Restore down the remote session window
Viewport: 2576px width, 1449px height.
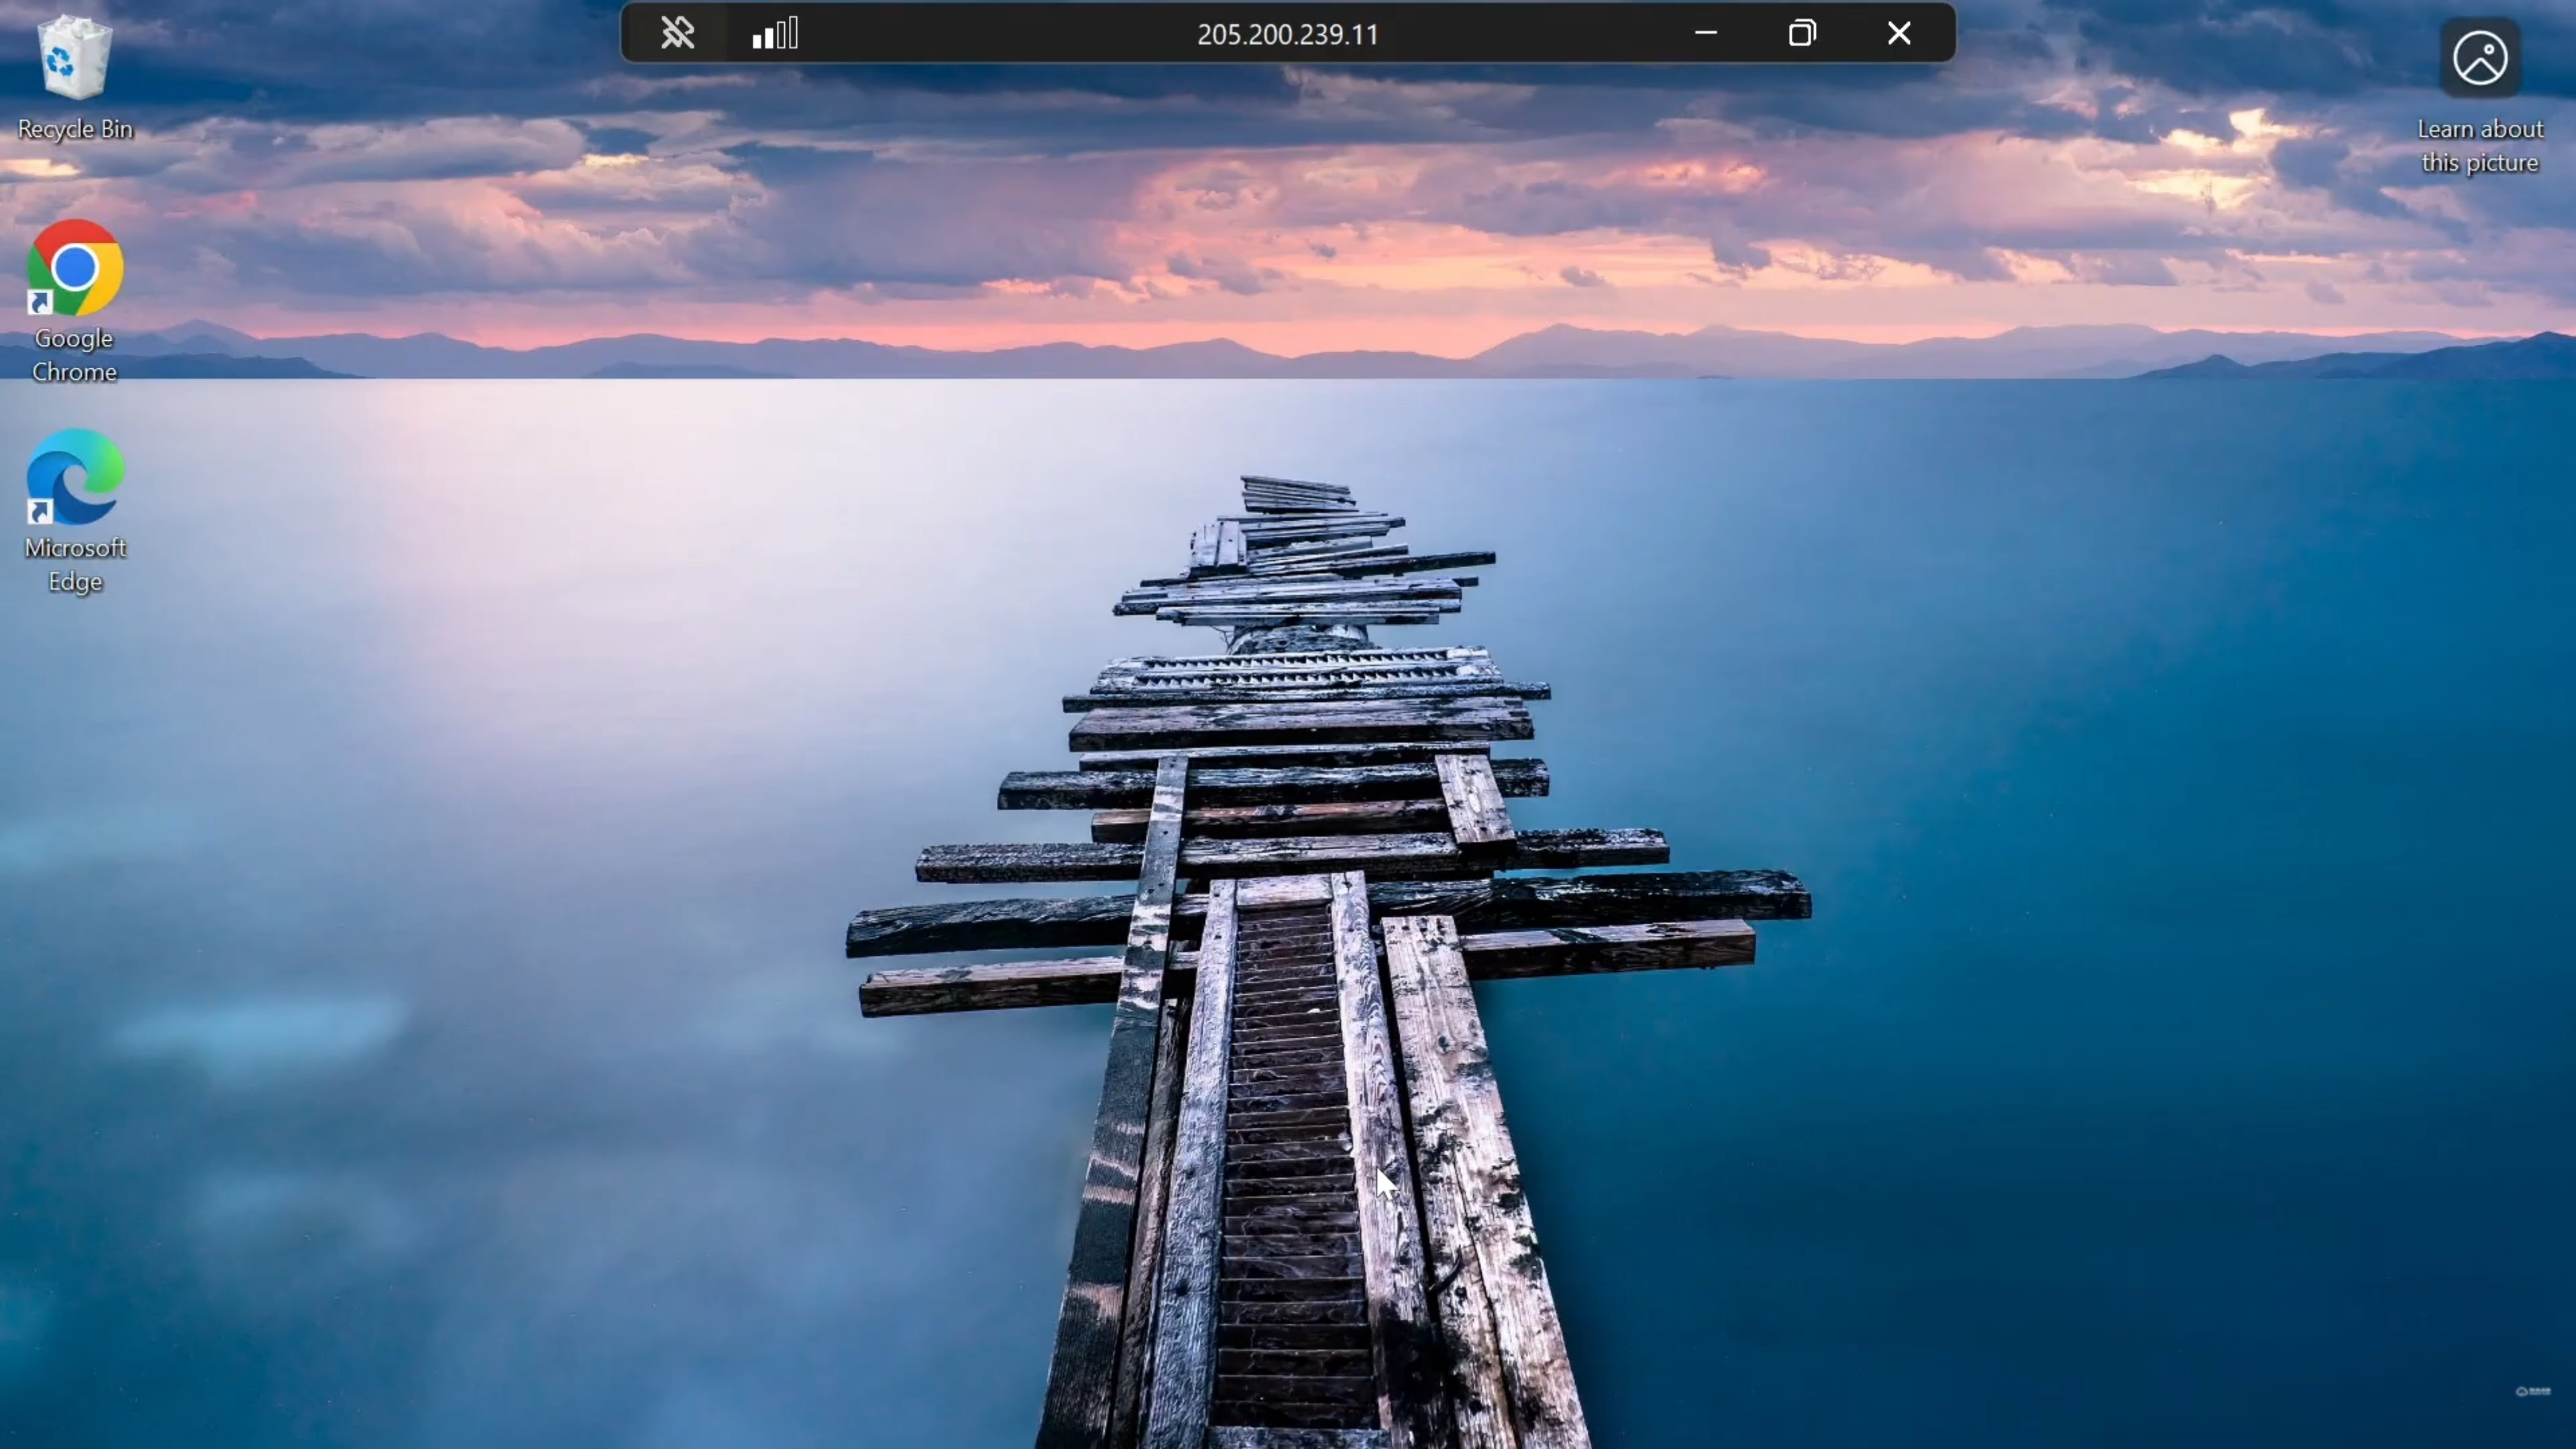point(1802,34)
